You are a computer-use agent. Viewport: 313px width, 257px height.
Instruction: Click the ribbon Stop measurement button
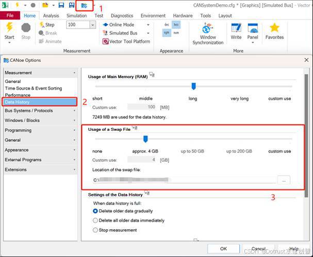[x=26, y=31]
